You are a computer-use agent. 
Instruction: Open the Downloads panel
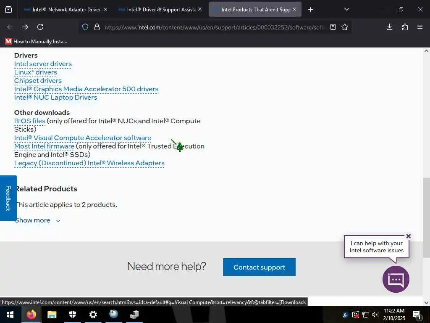[x=389, y=27]
